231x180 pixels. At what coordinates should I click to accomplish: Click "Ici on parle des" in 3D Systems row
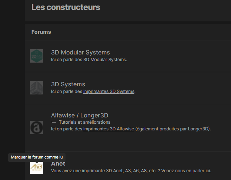pyautogui.click(x=67, y=91)
